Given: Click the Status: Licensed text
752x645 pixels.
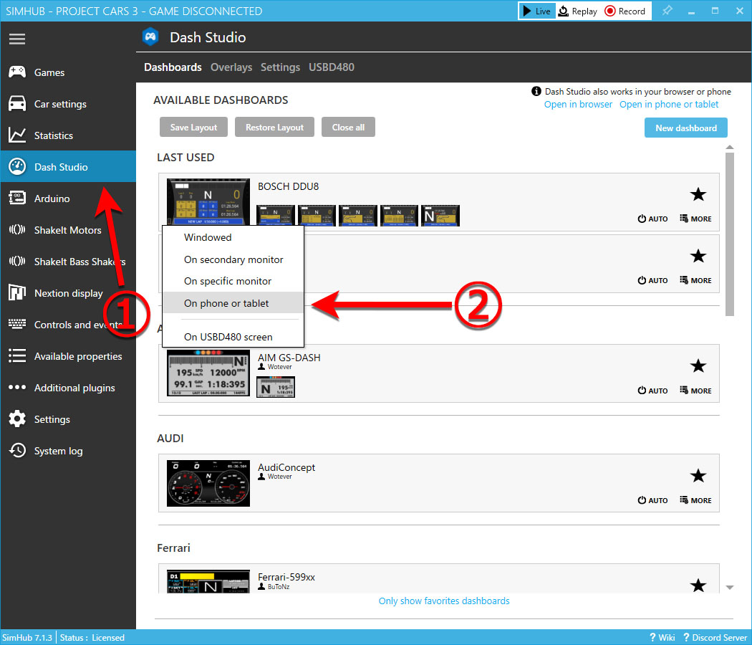Looking at the screenshot, I should pos(92,637).
